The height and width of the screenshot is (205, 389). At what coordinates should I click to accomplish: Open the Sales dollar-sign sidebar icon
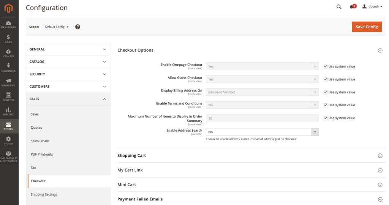[x=8, y=38]
